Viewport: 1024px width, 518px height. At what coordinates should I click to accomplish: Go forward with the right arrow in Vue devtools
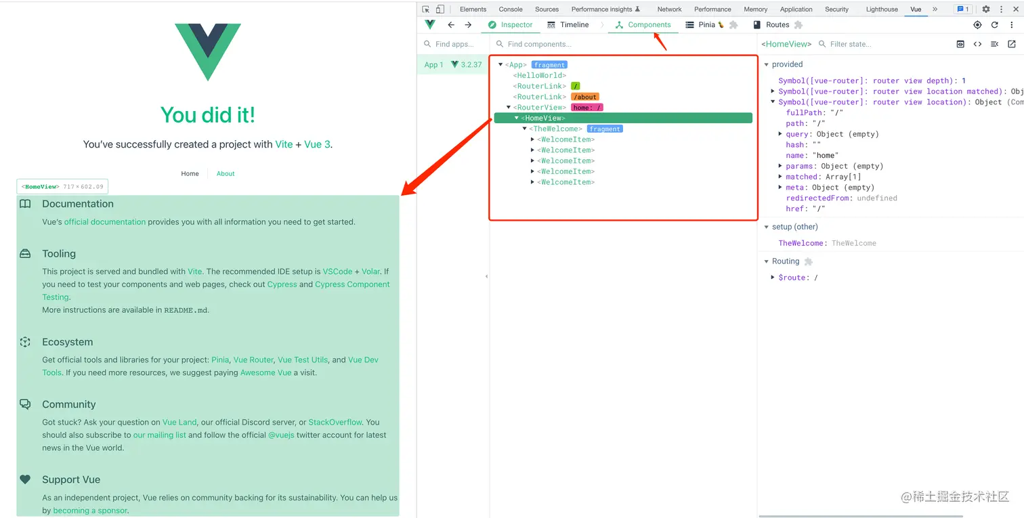(x=468, y=25)
